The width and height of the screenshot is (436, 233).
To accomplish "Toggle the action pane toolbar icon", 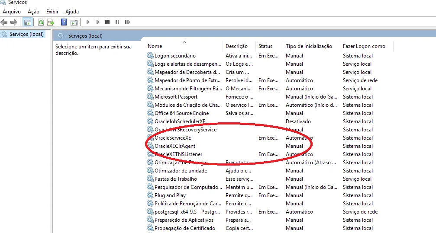I will point(74,22).
